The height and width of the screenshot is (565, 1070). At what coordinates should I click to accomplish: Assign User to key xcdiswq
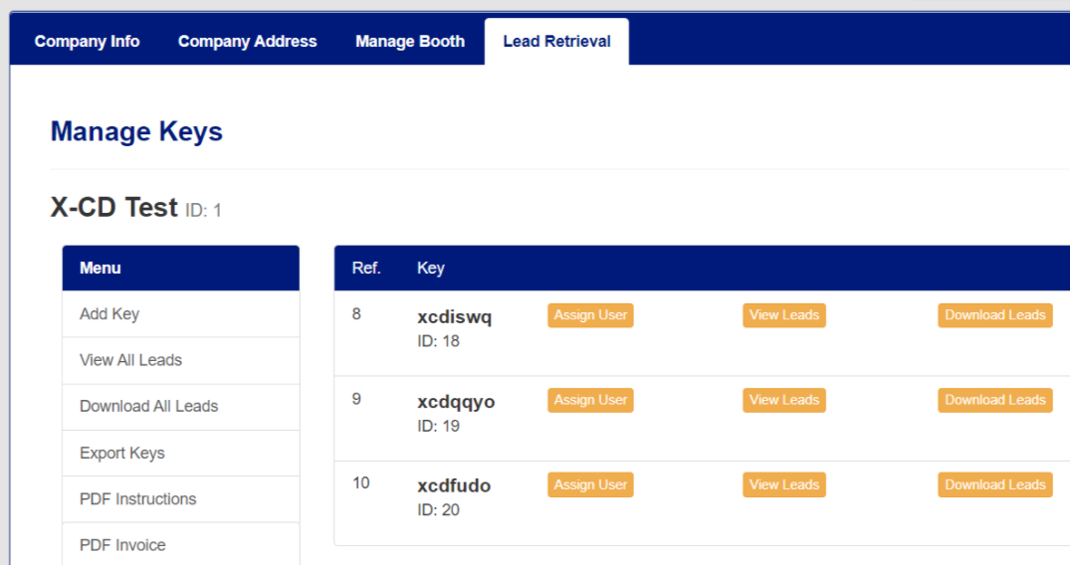point(590,315)
